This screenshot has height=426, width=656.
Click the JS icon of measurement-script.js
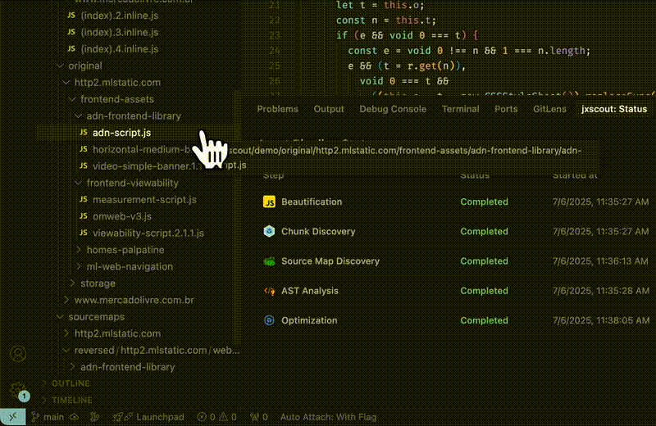[x=84, y=199]
